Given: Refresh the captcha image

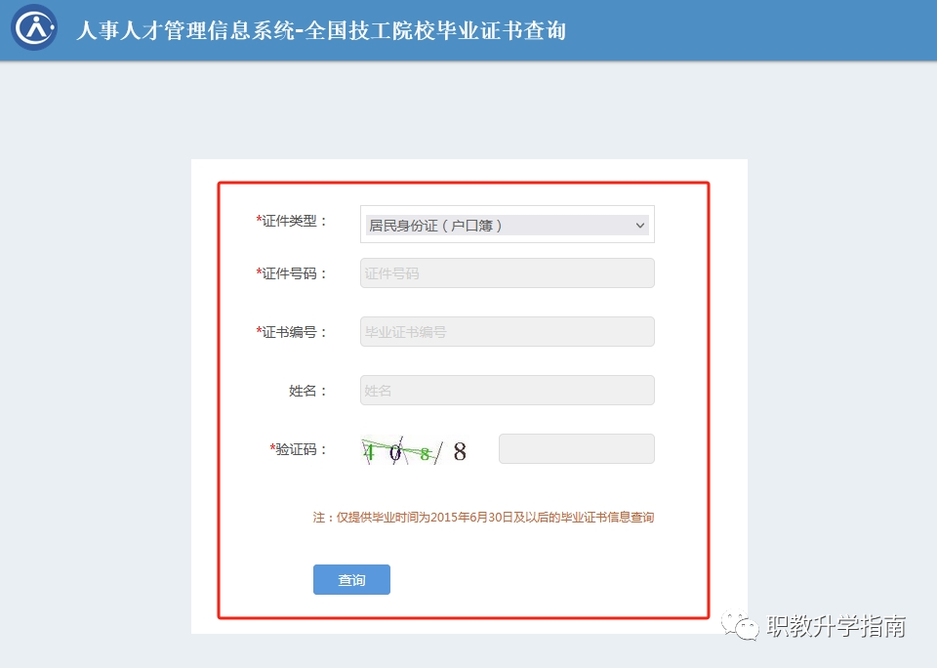Looking at the screenshot, I should pos(415,450).
